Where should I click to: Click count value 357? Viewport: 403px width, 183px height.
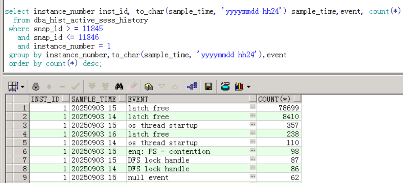coord(293,125)
